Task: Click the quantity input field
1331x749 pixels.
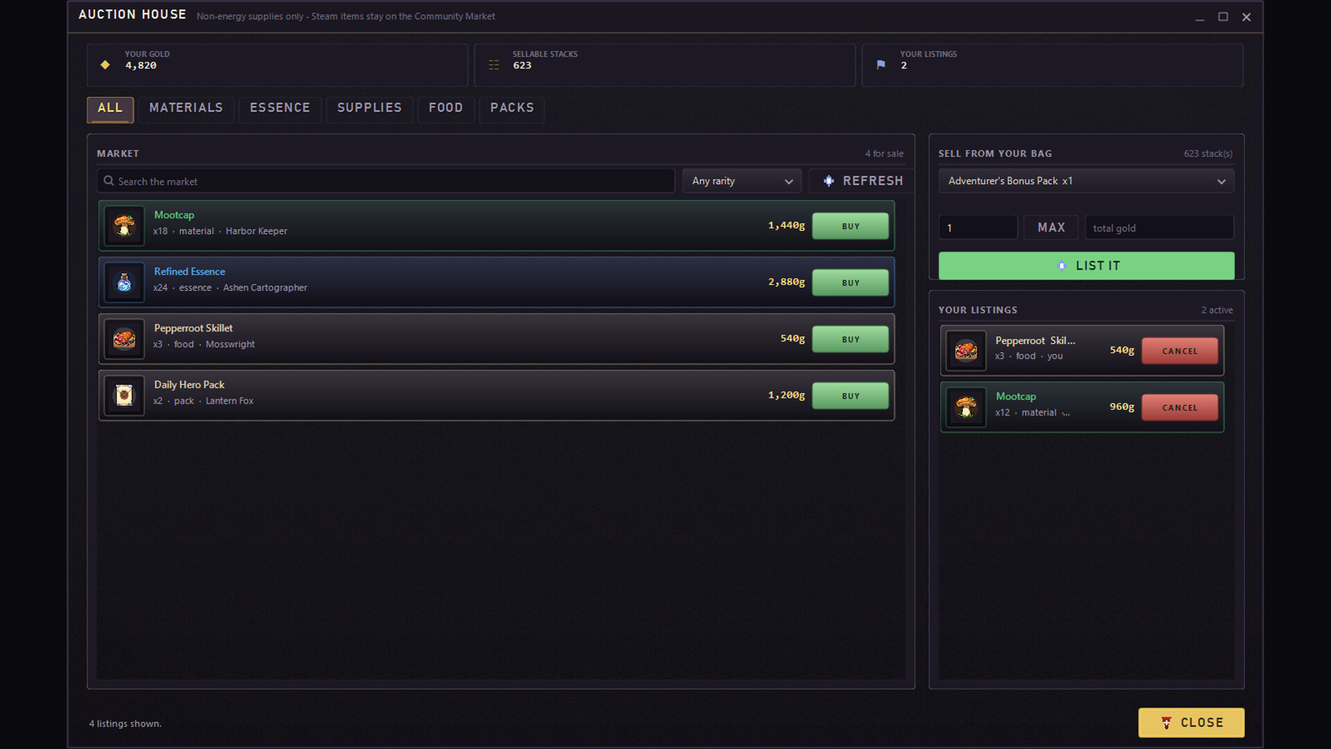Action: 978,227
